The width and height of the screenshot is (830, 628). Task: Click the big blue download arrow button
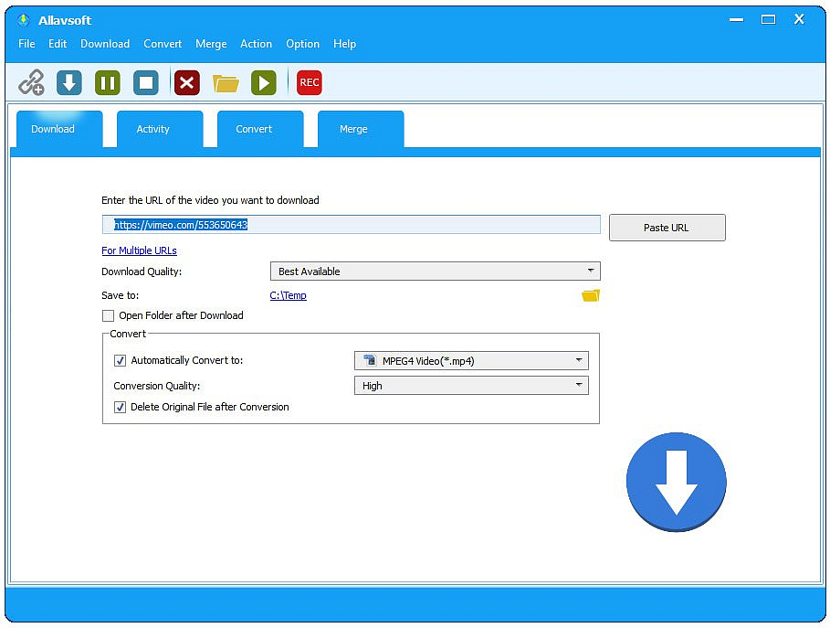pos(676,482)
